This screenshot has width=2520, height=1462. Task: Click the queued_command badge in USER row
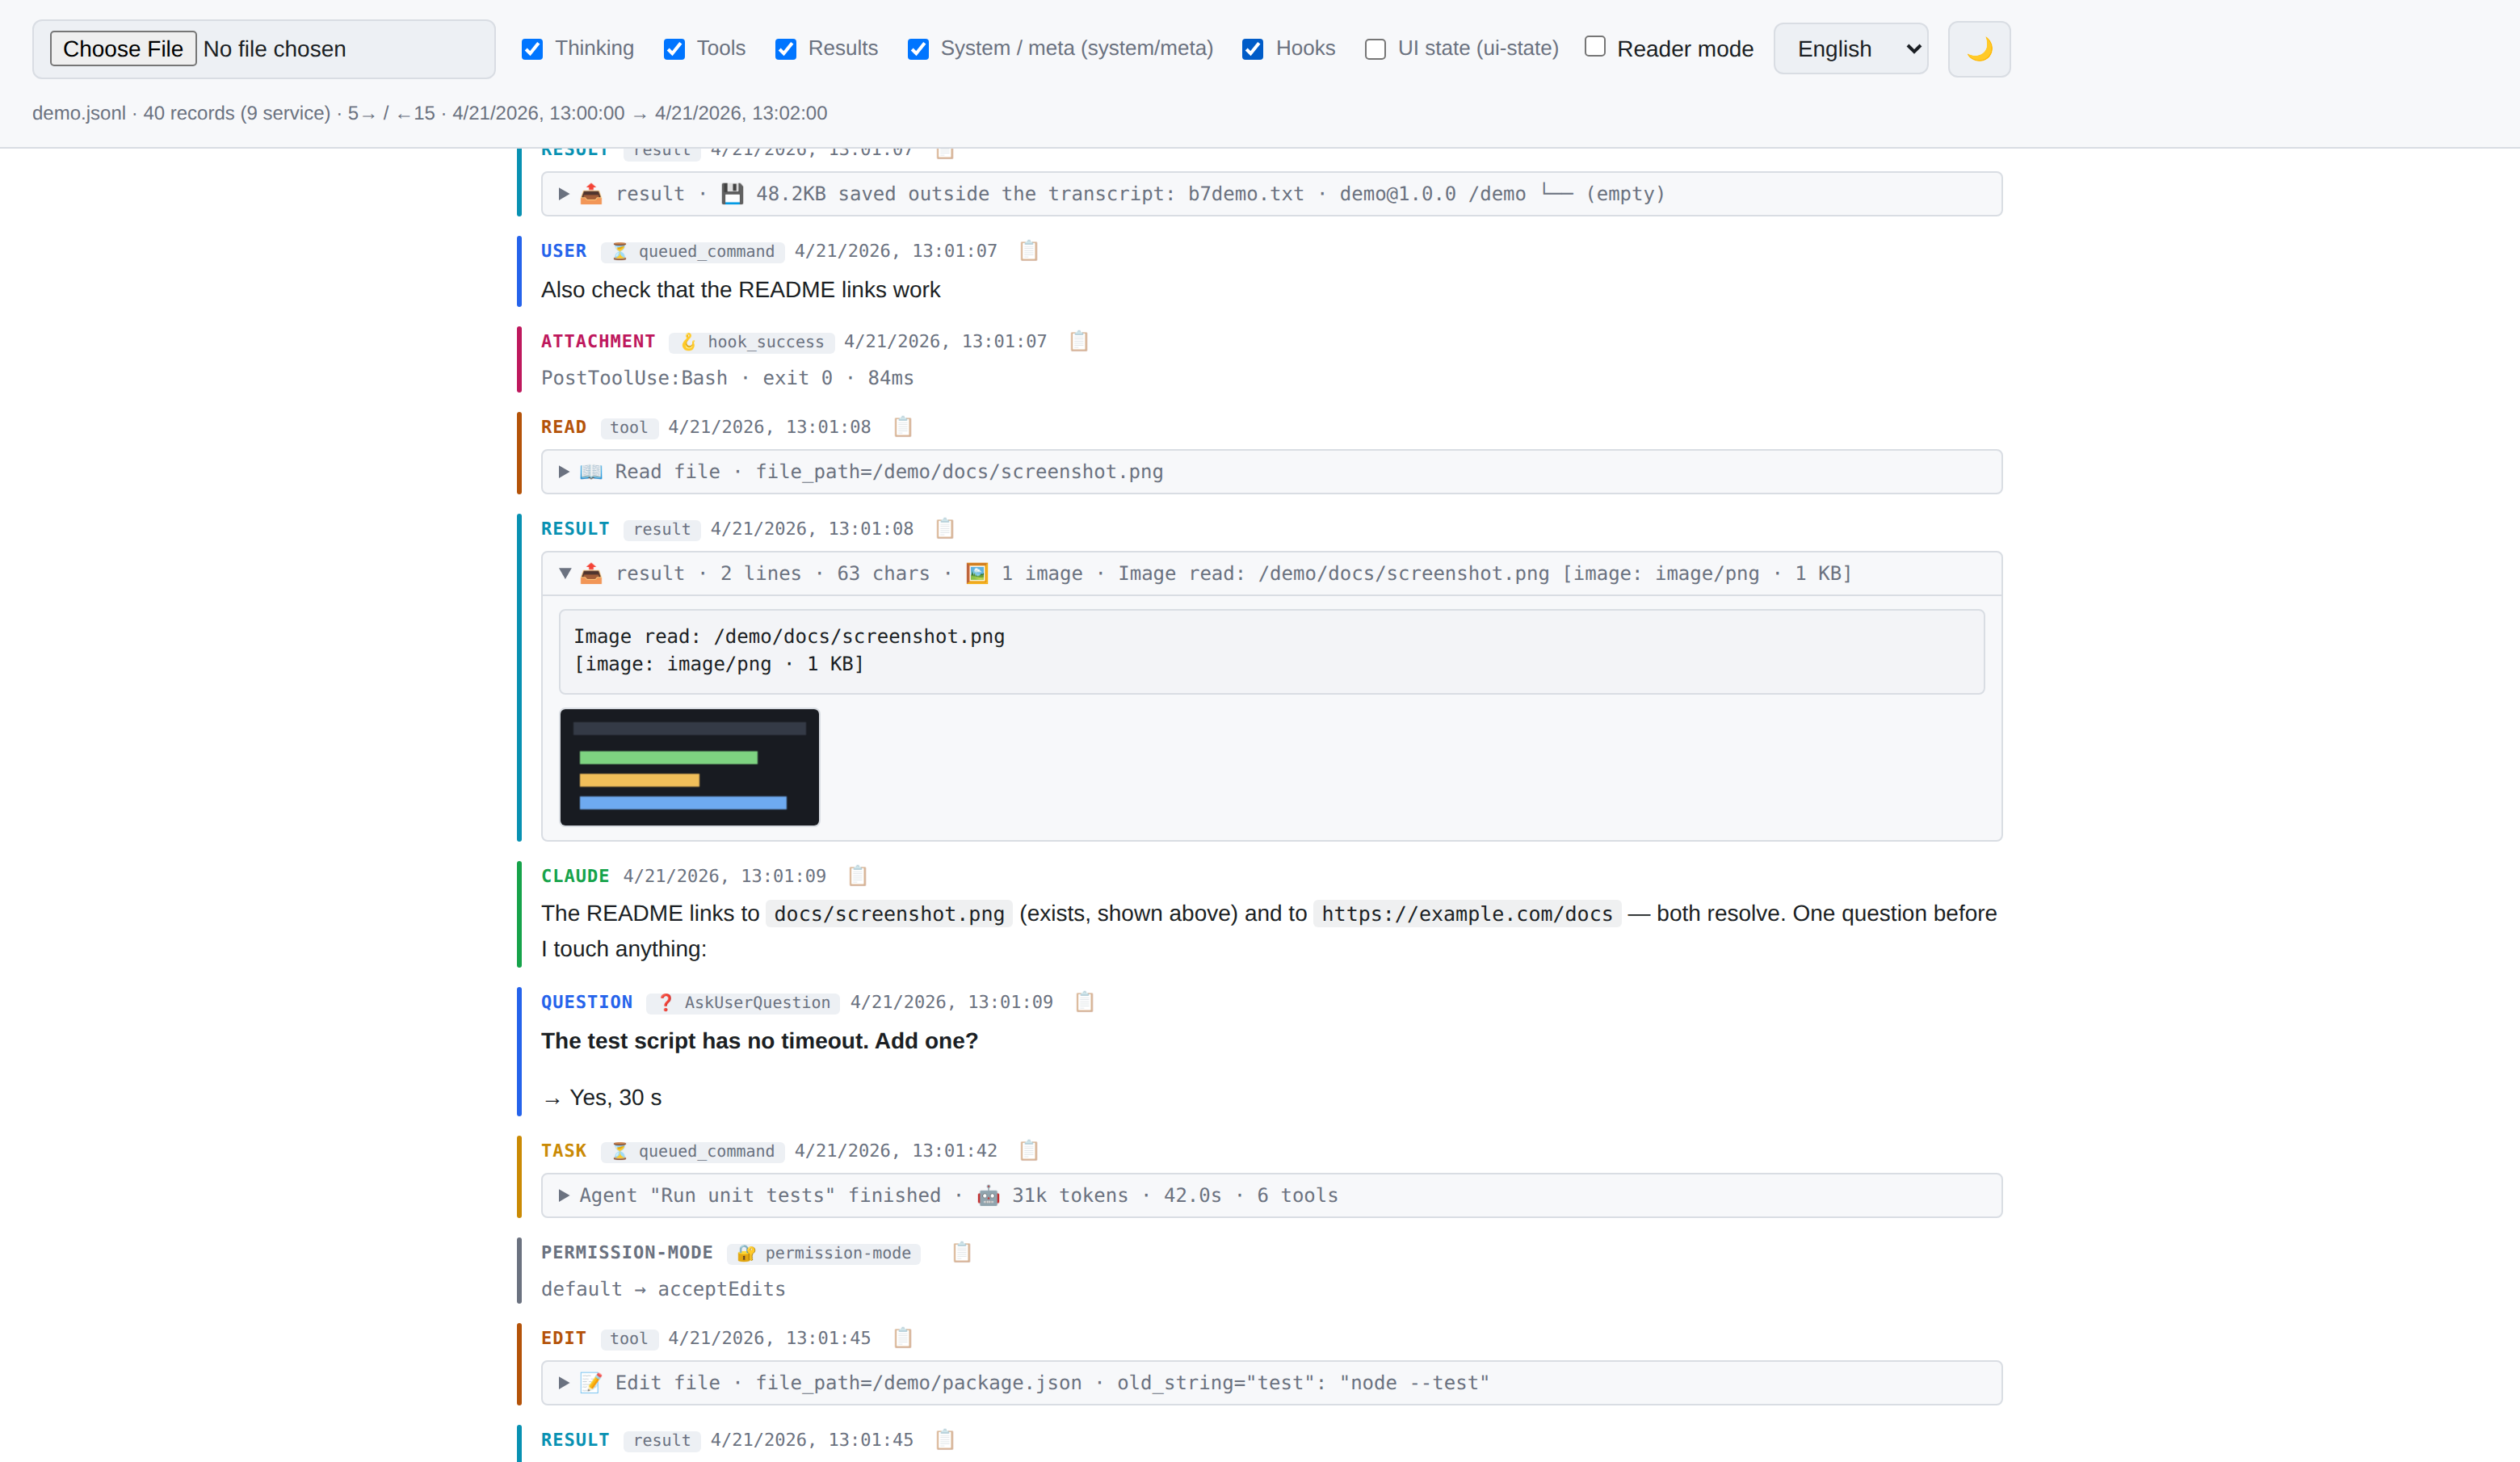click(x=692, y=252)
